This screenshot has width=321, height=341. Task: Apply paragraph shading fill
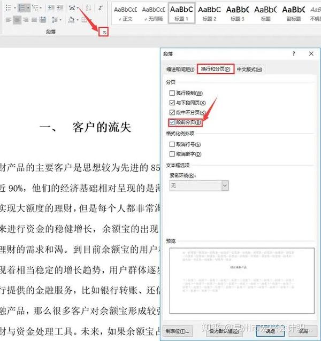pos(71,20)
